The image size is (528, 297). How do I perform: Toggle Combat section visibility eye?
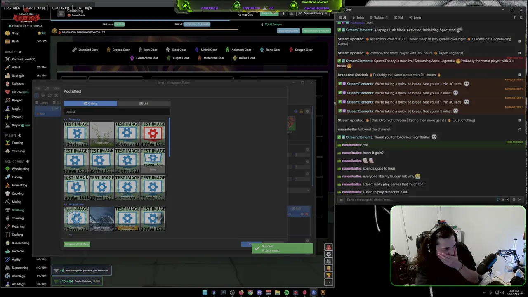coord(21,52)
